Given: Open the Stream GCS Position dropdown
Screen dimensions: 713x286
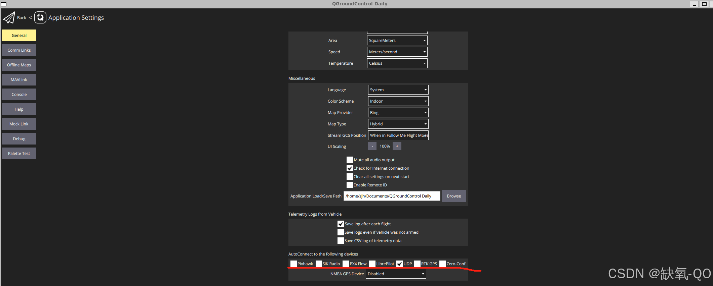Looking at the screenshot, I should coord(398,135).
